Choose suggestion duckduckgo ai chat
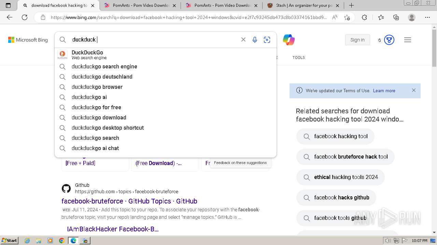 pyautogui.click(x=166, y=148)
